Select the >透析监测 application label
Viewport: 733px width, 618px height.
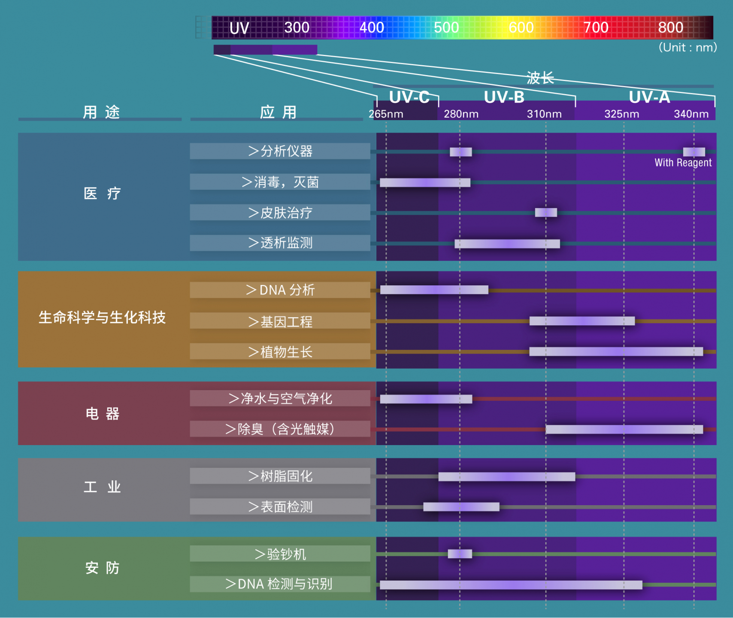coord(280,243)
